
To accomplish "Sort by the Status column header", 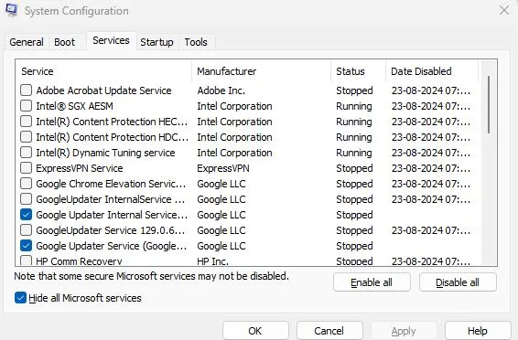I will (x=358, y=71).
